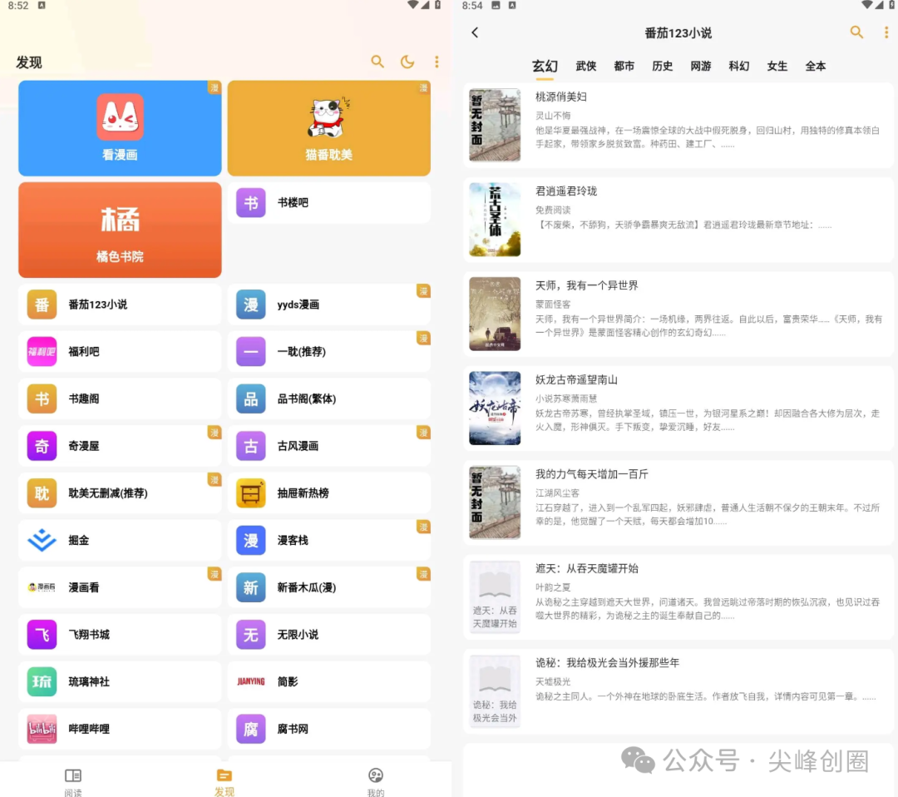Open 番茄123小说 overflow menu
Screen dimensions: 898x797
point(886,32)
